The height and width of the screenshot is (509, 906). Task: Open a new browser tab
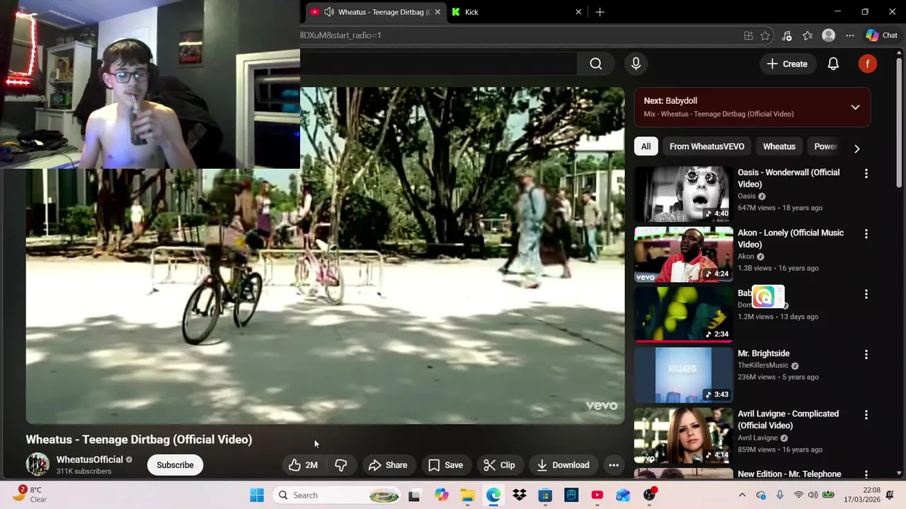click(x=600, y=12)
